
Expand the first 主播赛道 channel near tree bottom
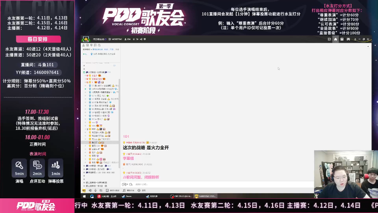pos(84,183)
